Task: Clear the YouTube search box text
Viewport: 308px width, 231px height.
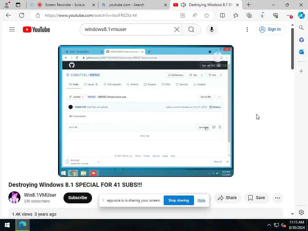Action: point(177,29)
